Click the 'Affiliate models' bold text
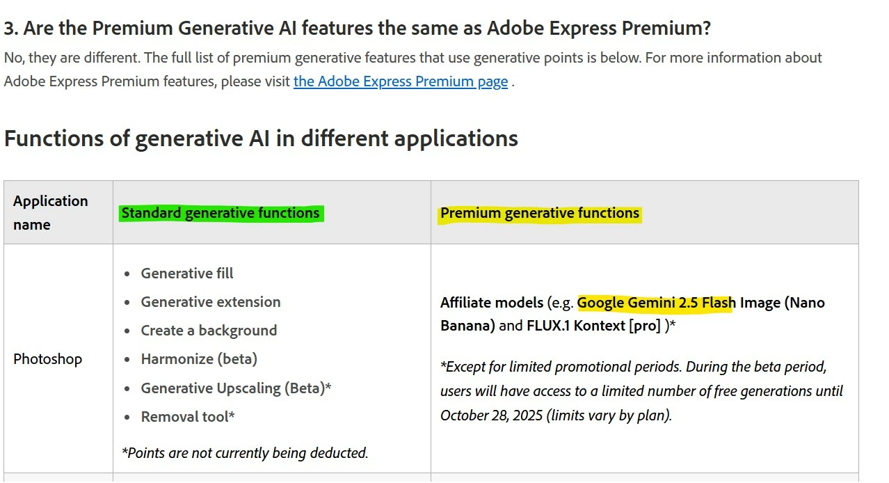889x483 pixels. pos(492,303)
